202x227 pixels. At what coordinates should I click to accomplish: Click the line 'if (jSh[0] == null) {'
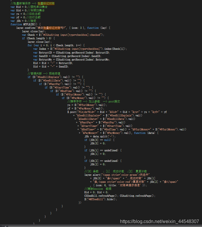tap(99, 140)
